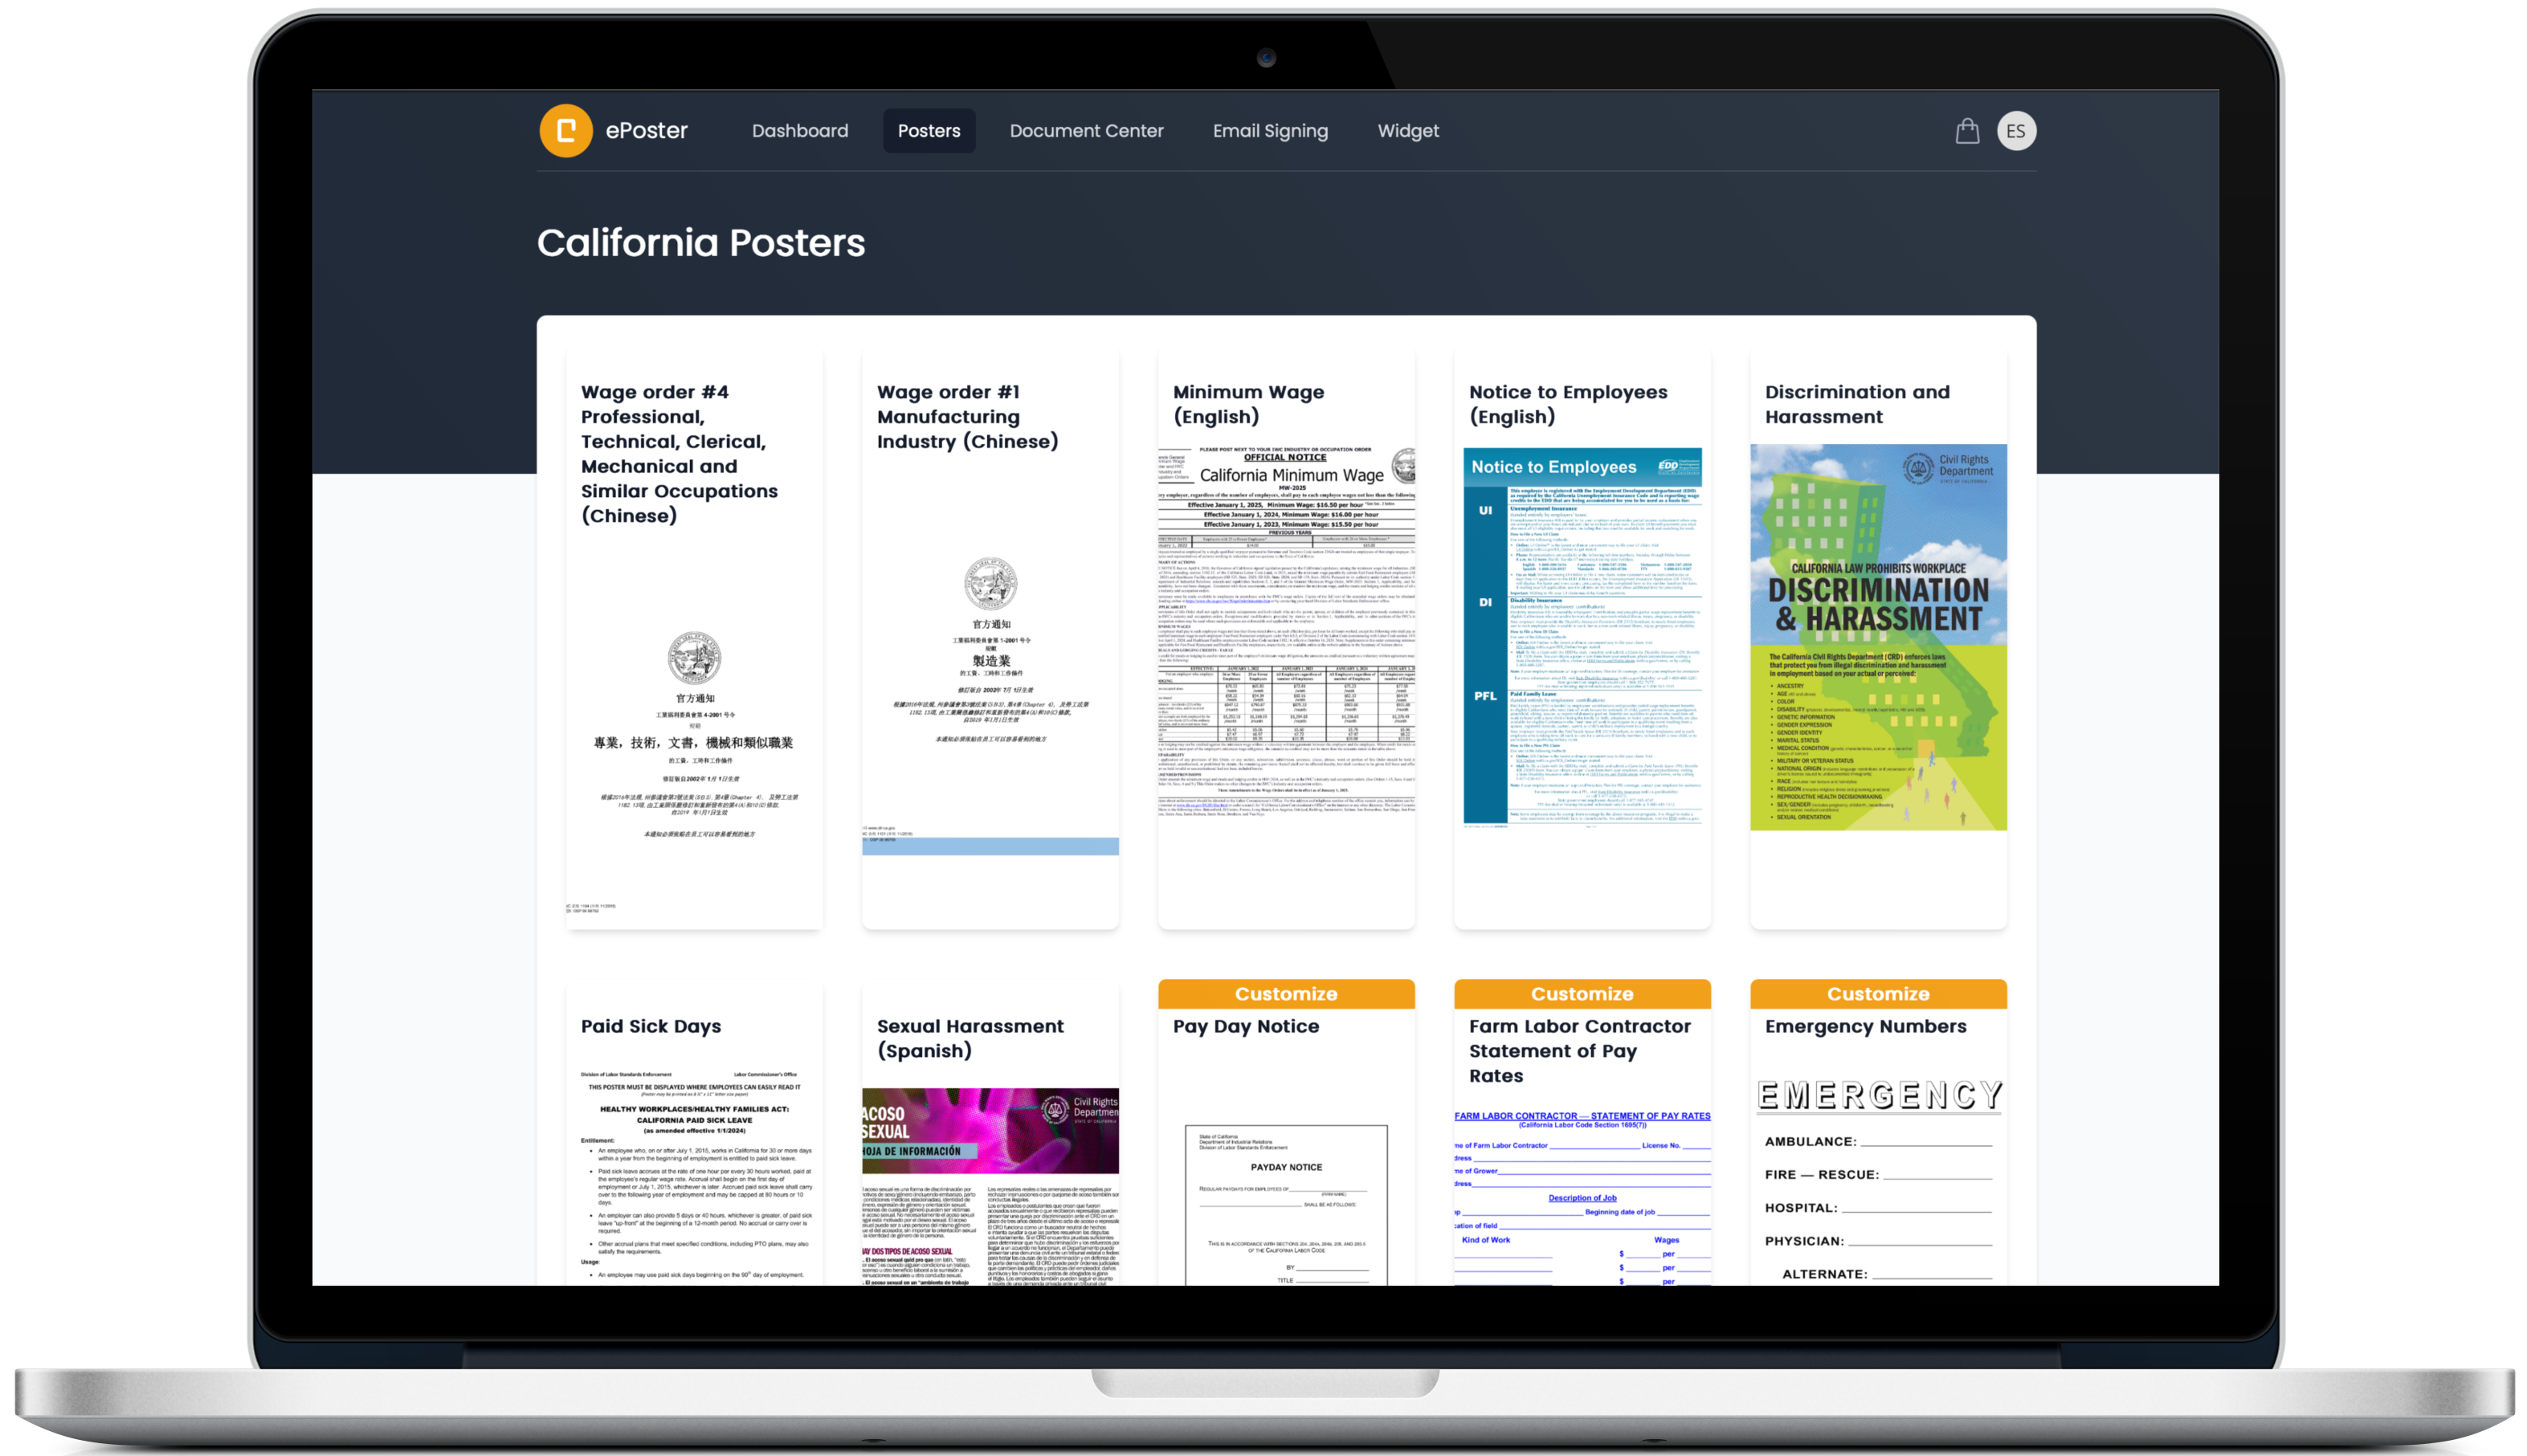Open the shopping bag cart icon
Viewport: 2527px width, 1456px height.
pyautogui.click(x=1967, y=131)
